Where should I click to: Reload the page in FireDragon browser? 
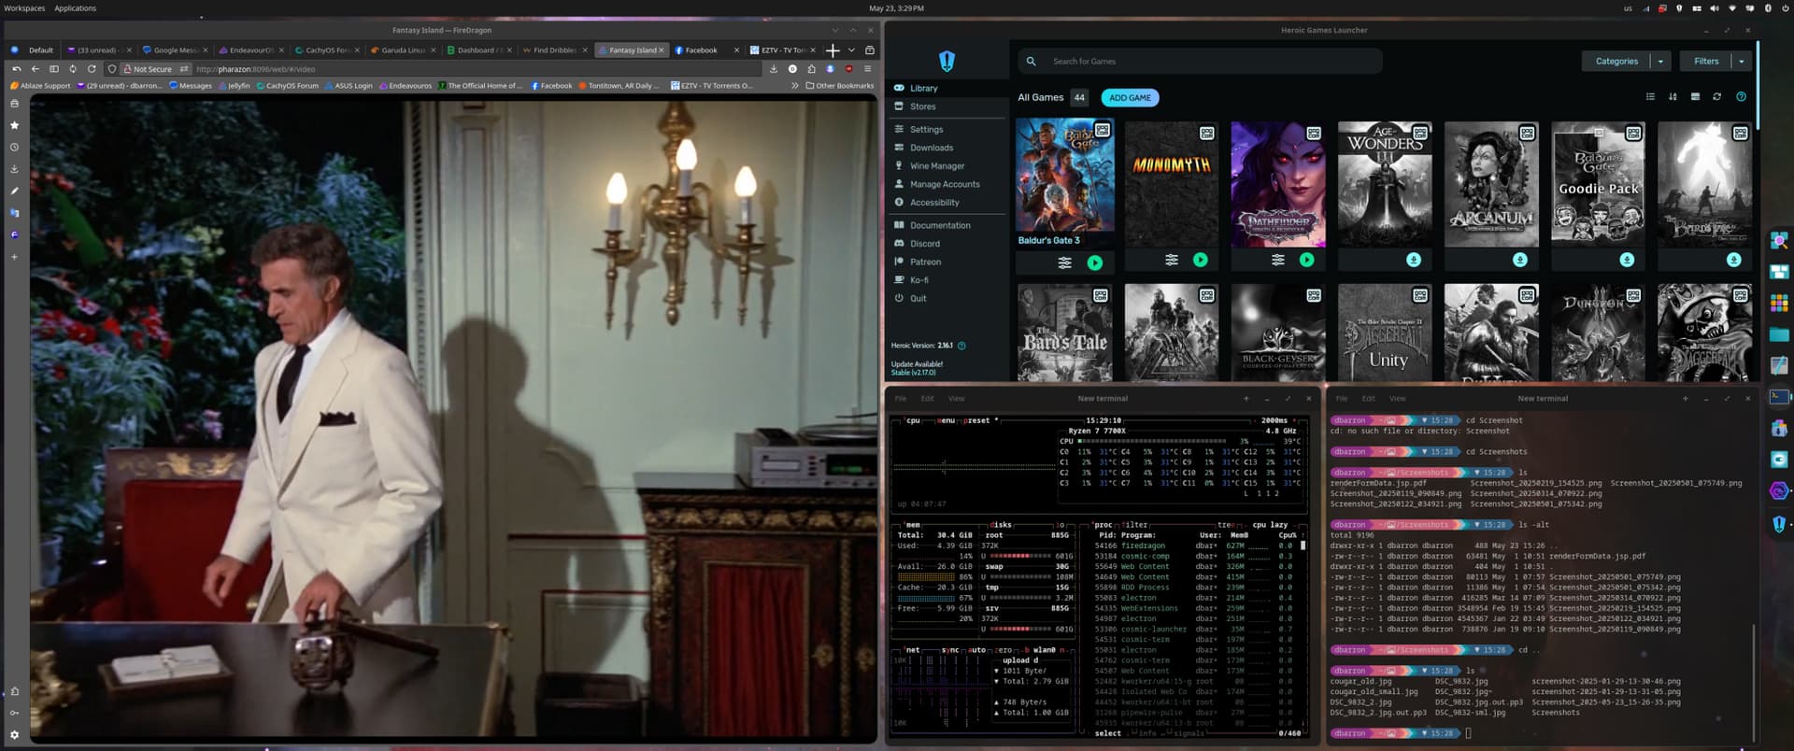(x=92, y=69)
